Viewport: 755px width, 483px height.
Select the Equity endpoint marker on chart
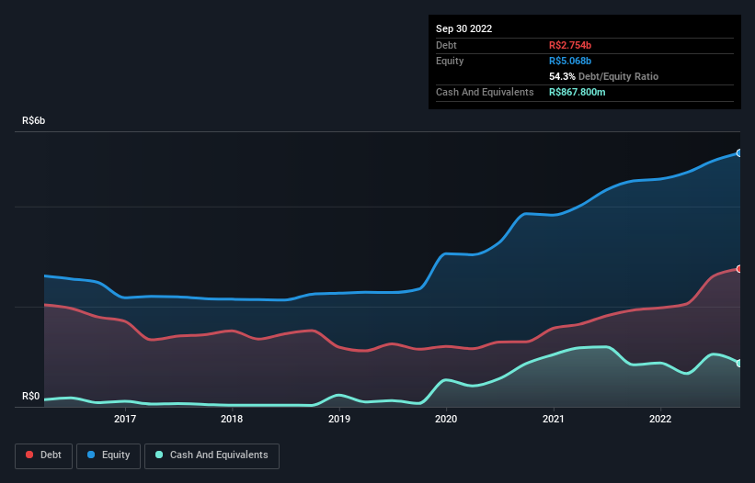(x=739, y=152)
